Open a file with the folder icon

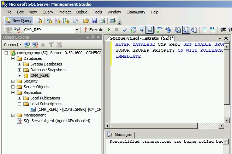click(x=86, y=21)
